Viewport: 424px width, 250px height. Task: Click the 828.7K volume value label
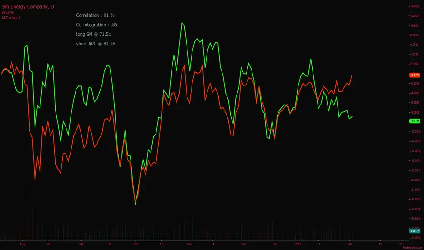(415, 231)
